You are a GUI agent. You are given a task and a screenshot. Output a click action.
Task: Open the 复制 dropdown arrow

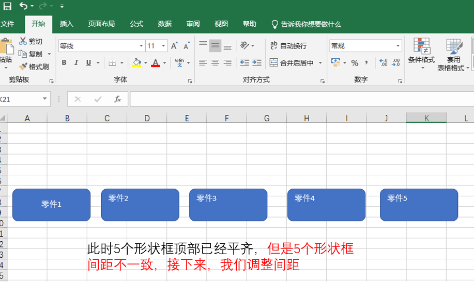pos(49,54)
